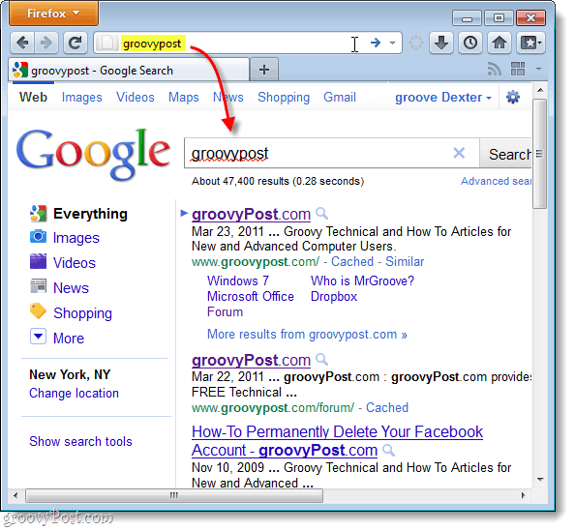Go forward with the forward arrow button
This screenshot has height=531, width=575.
pyautogui.click(x=46, y=43)
